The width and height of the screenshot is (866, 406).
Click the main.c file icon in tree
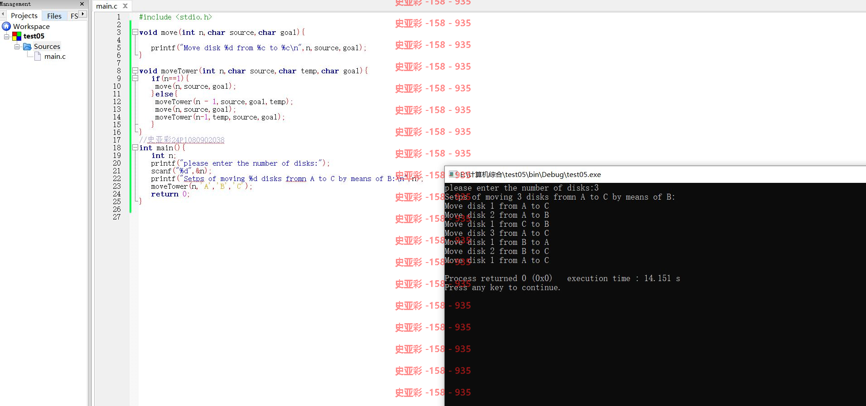tap(38, 57)
